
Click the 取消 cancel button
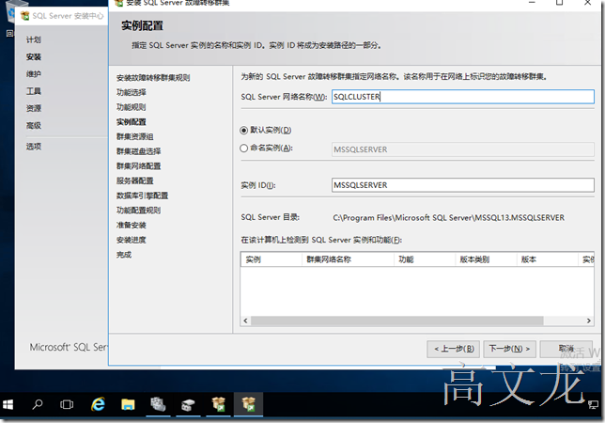coord(566,349)
